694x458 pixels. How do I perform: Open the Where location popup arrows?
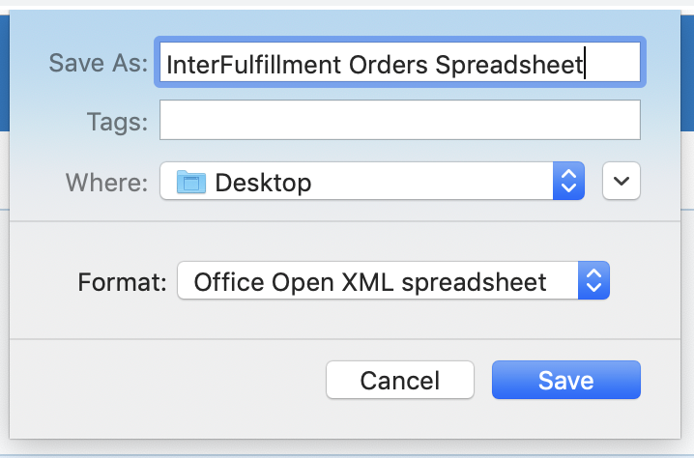568,181
